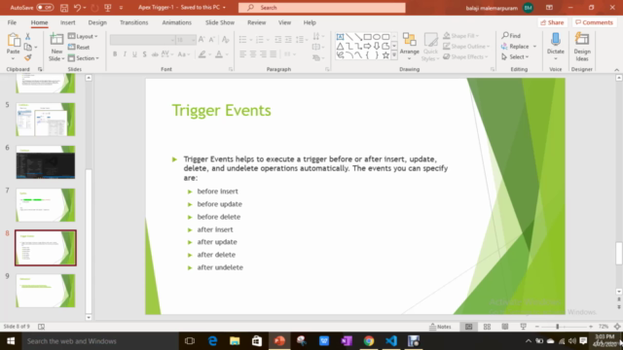Open the Arrange shapes tool
This screenshot has height=350, width=623.
click(409, 47)
